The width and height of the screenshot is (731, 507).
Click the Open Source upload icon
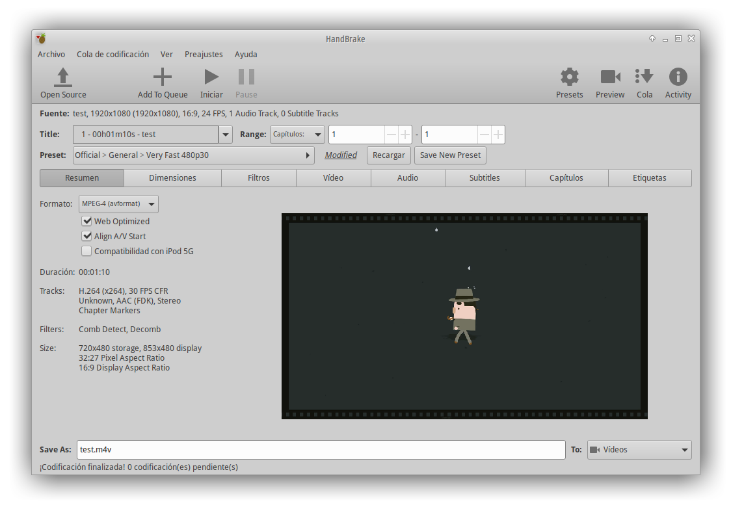pyautogui.click(x=63, y=77)
